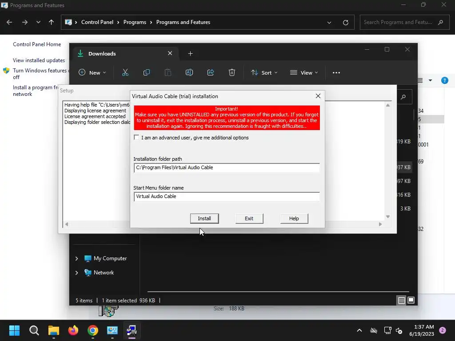Click the Setup installer taskbar icon
The height and width of the screenshot is (341, 455).
[x=132, y=330]
